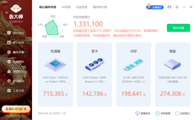Select the 处理器 score card
This screenshot has width=196, height=120.
(x=55, y=75)
